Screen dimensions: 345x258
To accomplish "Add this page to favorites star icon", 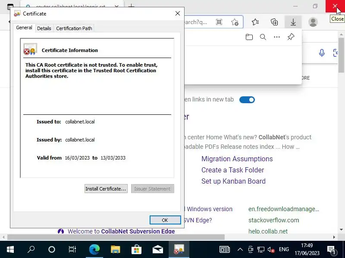I will (x=235, y=22).
